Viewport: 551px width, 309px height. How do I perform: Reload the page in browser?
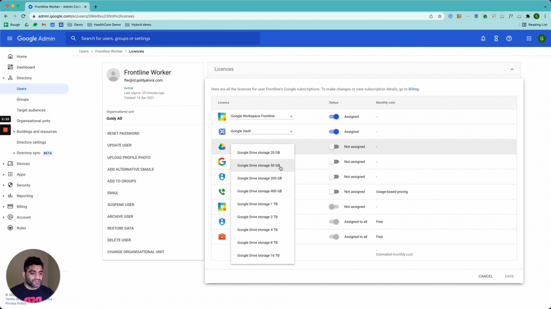click(x=23, y=16)
